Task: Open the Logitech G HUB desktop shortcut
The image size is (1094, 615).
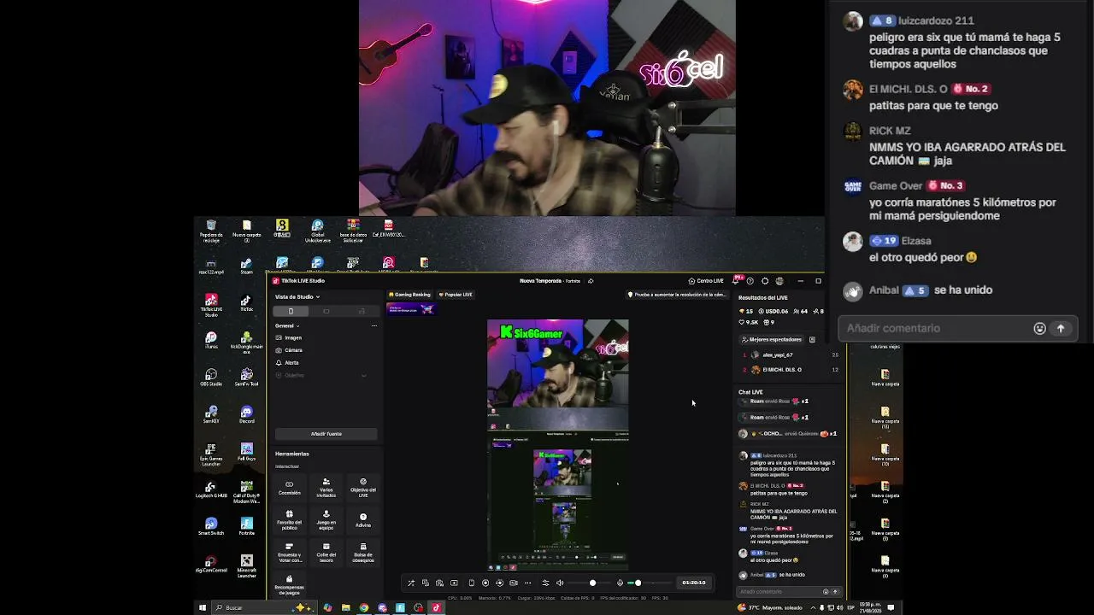Action: point(211,489)
